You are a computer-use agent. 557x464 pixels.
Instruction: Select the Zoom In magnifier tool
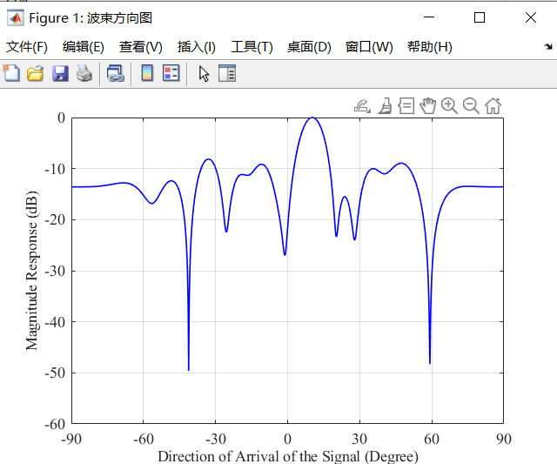click(449, 106)
